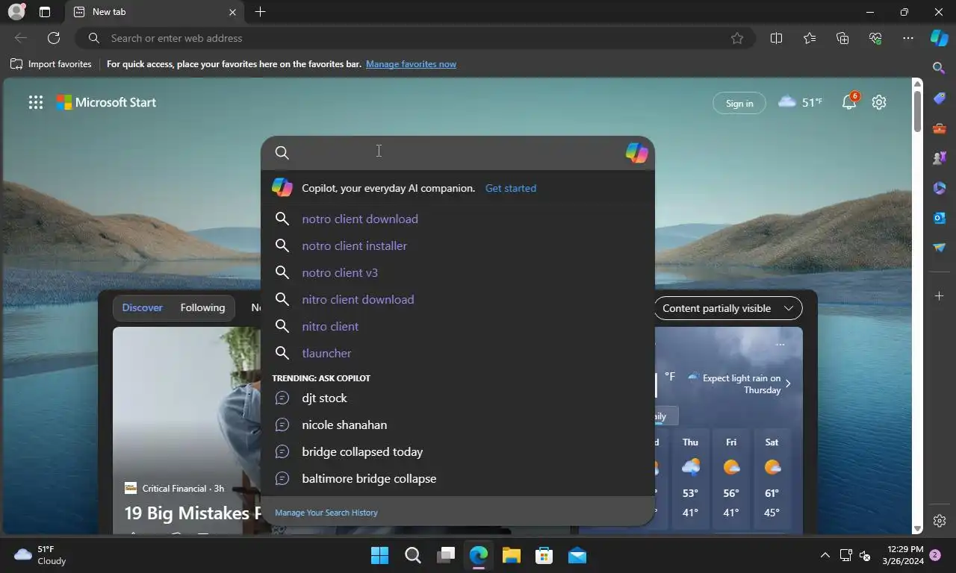Open Windows Start button
The height and width of the screenshot is (573, 956).
(379, 555)
